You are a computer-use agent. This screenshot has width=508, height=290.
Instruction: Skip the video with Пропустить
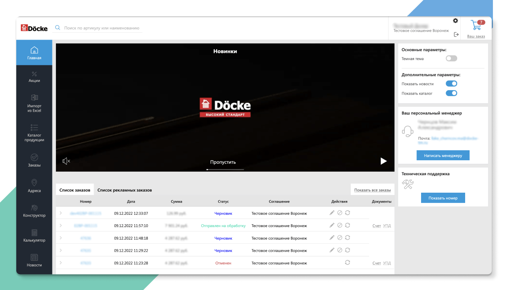tap(223, 162)
